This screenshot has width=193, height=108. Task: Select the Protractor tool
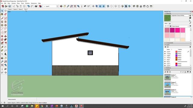point(2,51)
